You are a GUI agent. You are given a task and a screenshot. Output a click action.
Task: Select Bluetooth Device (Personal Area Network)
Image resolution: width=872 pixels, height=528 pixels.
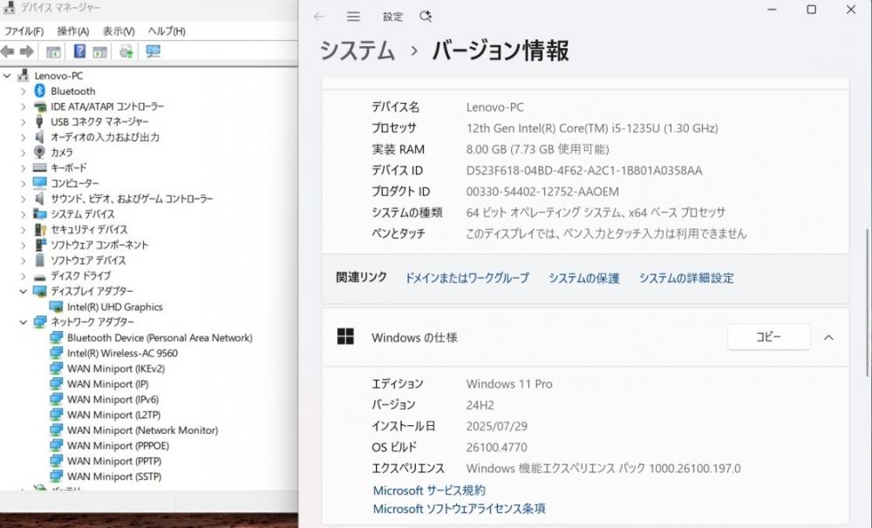pos(160,337)
